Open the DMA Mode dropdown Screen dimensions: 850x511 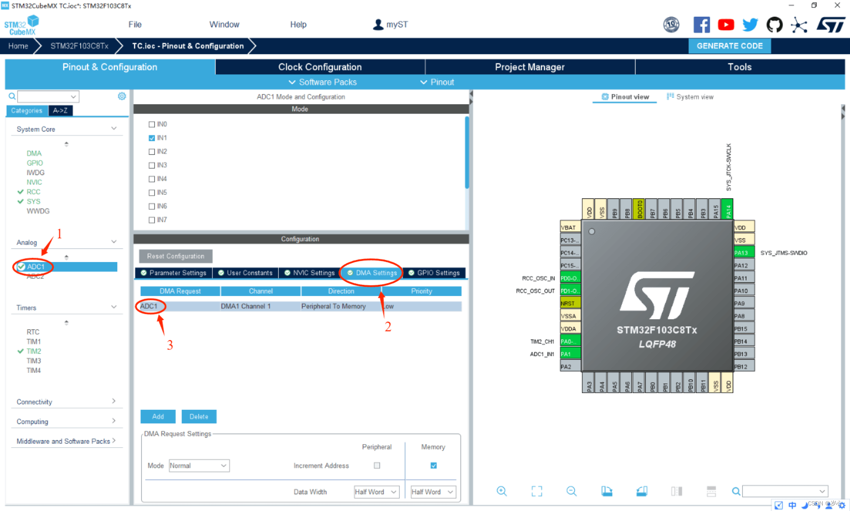click(199, 465)
